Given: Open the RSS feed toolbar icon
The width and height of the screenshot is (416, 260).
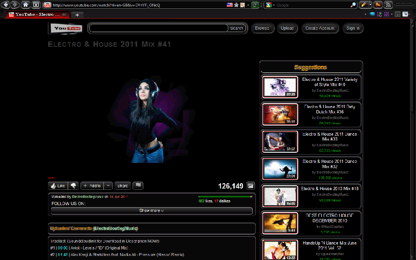Looking at the screenshot, I should 388,5.
